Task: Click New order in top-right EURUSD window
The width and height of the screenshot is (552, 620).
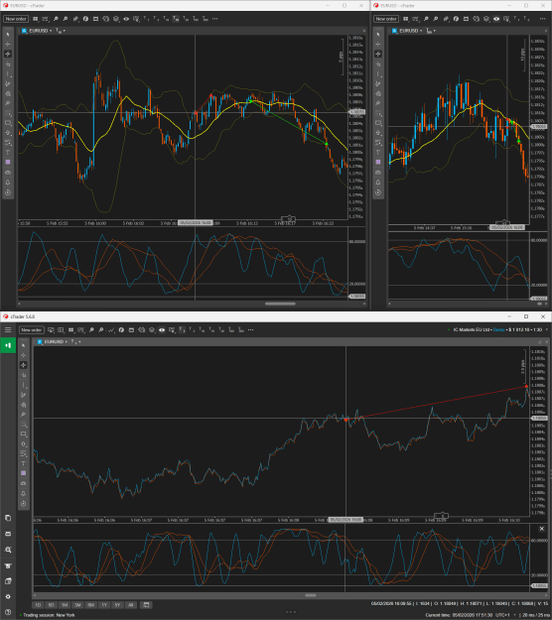Action: [x=386, y=19]
